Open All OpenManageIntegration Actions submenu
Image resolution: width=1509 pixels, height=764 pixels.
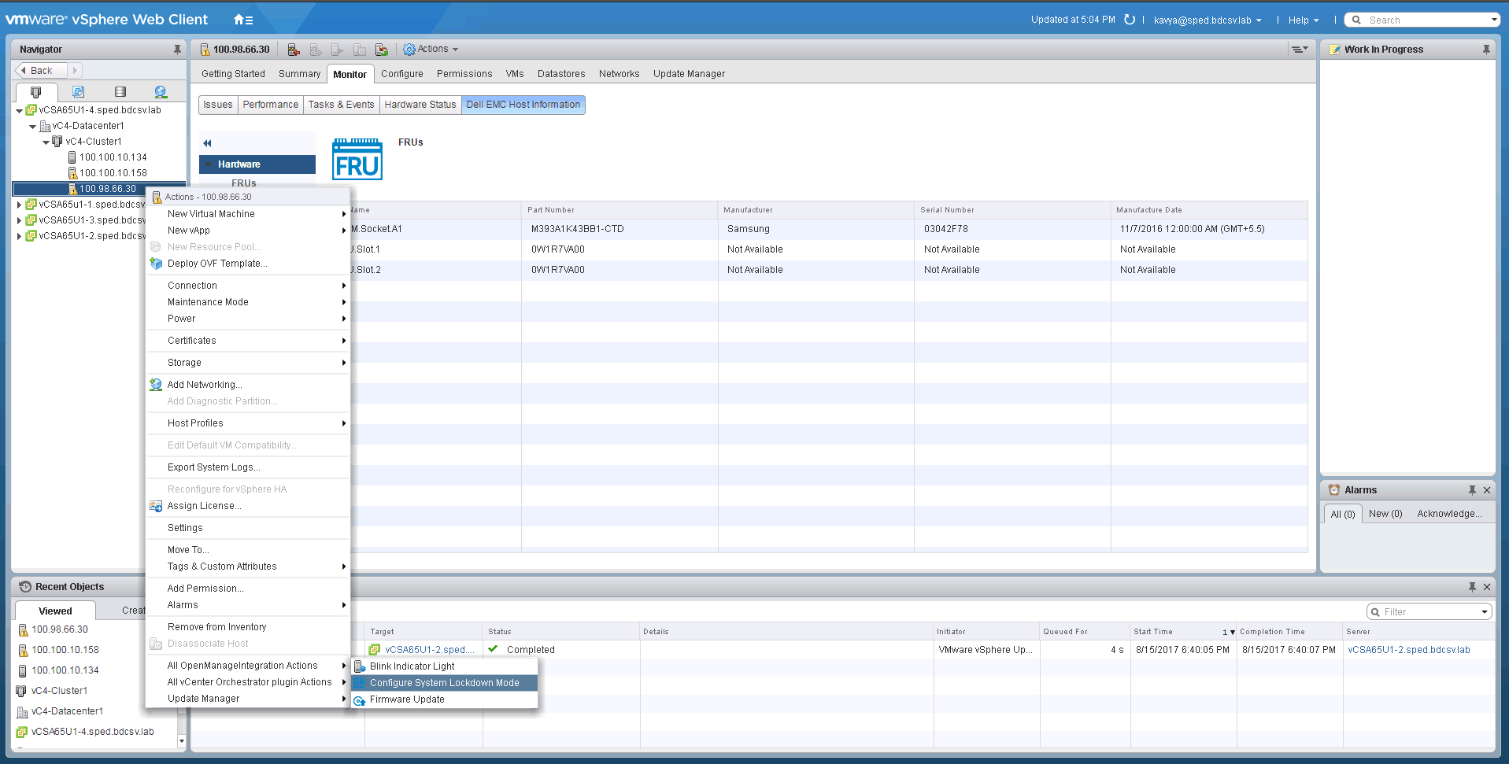(248, 666)
